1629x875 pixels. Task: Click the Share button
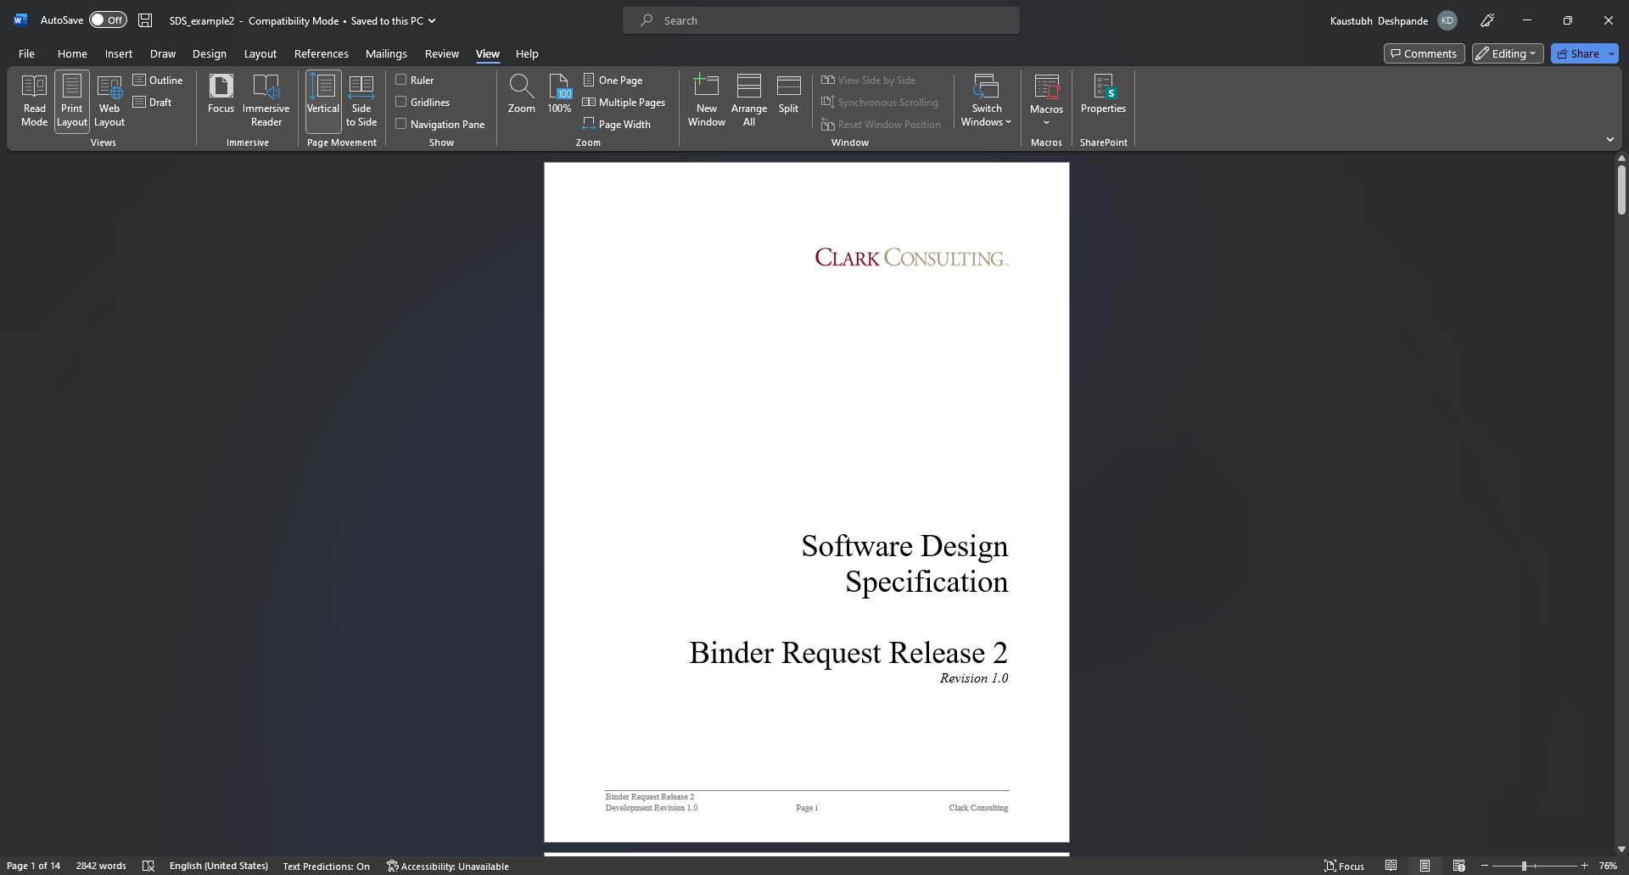point(1578,53)
